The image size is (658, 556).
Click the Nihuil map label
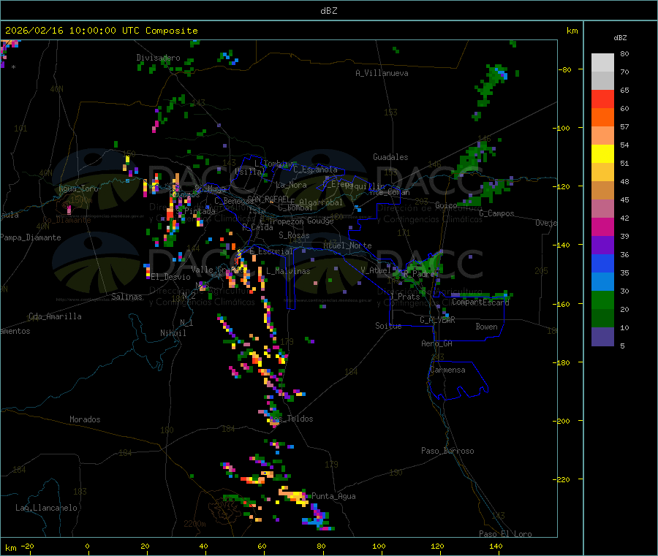[x=173, y=333]
